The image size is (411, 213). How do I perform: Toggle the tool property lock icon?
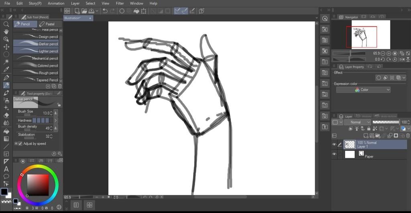point(59,105)
